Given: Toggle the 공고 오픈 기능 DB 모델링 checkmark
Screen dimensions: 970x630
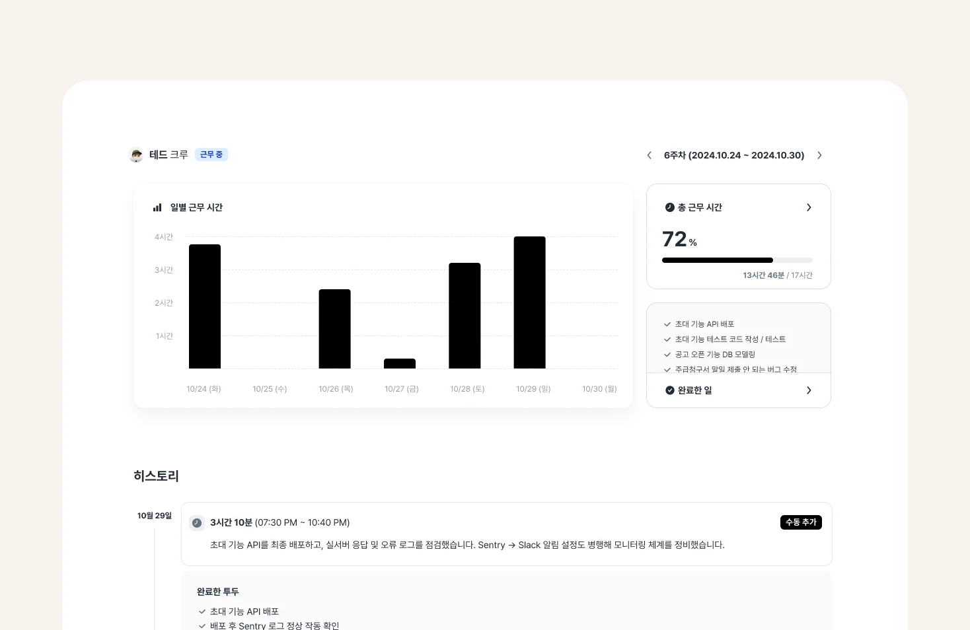Looking at the screenshot, I should (x=667, y=355).
